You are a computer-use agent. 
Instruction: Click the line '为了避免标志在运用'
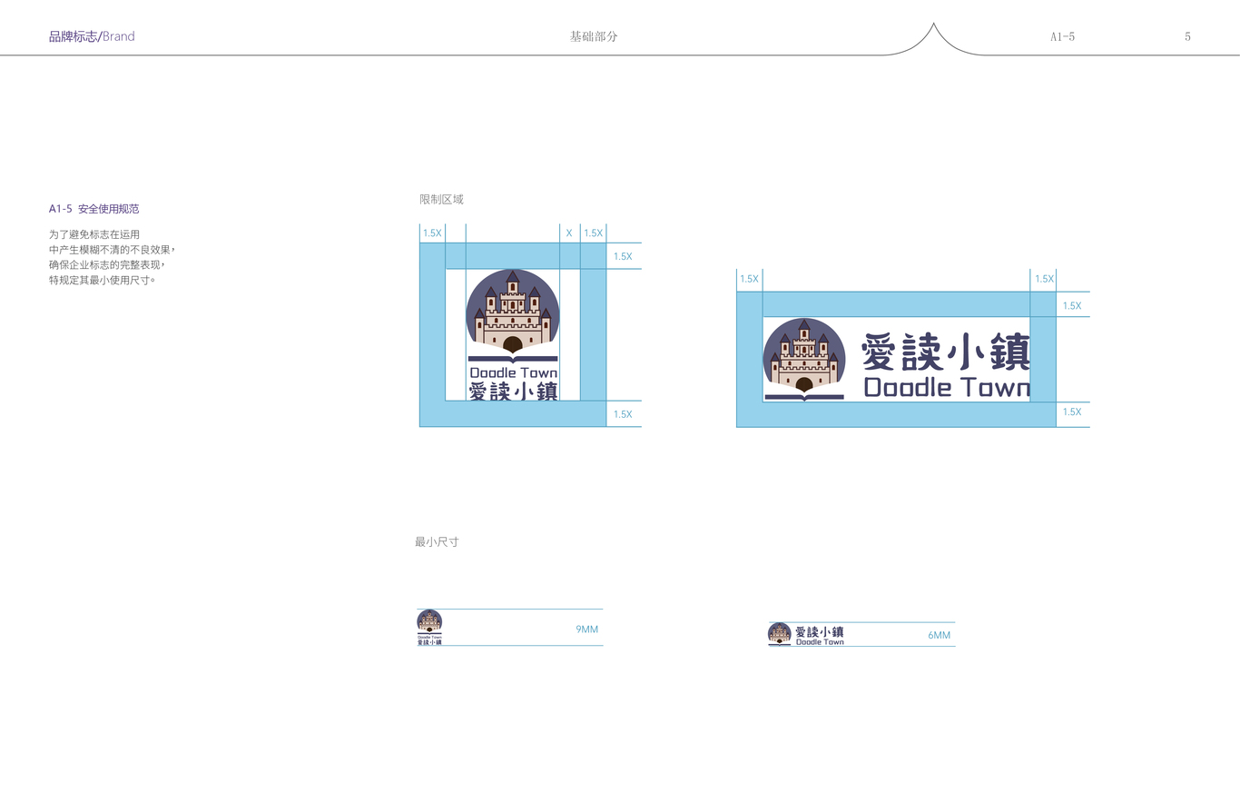coord(94,234)
